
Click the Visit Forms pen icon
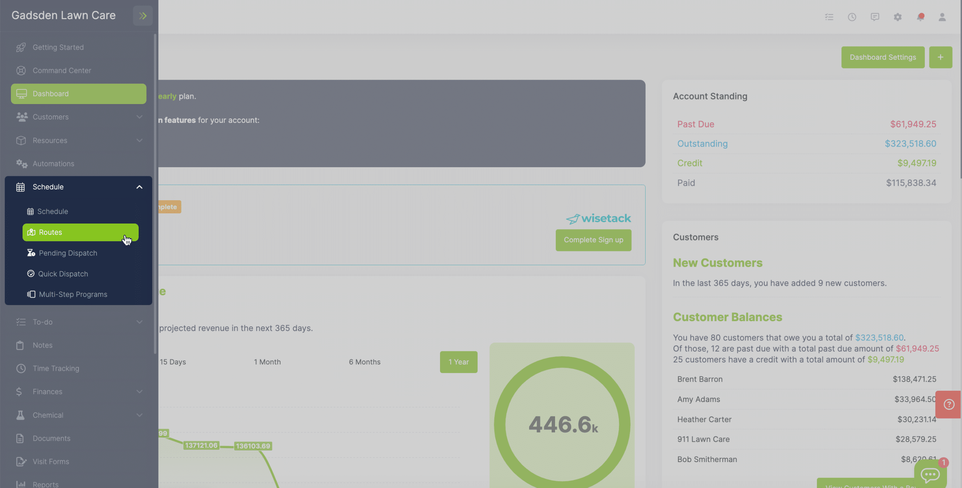click(21, 462)
